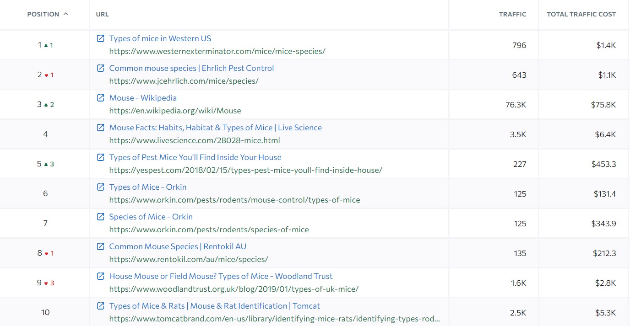This screenshot has height=326, width=630.
Task: Click the orkin.com species-of-mice URL
Action: 209,230
